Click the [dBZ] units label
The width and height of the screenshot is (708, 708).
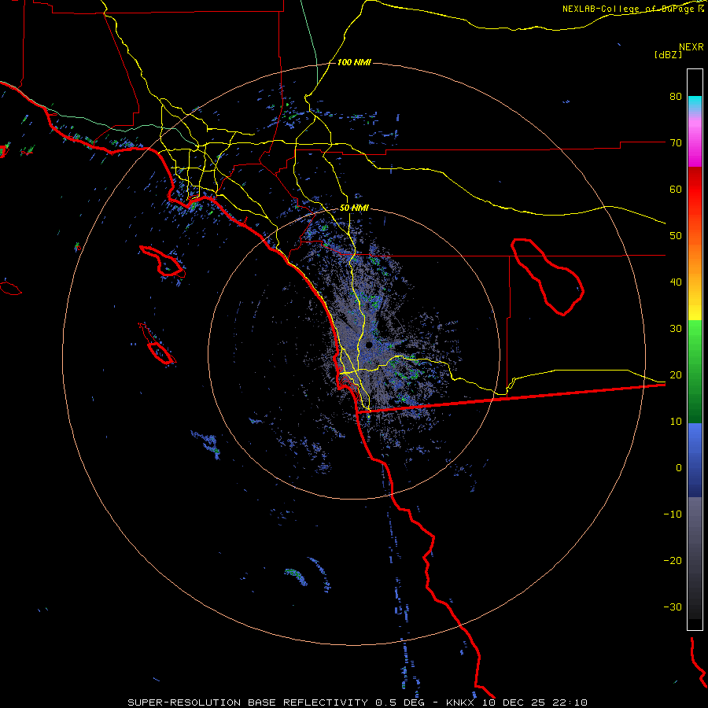(668, 54)
